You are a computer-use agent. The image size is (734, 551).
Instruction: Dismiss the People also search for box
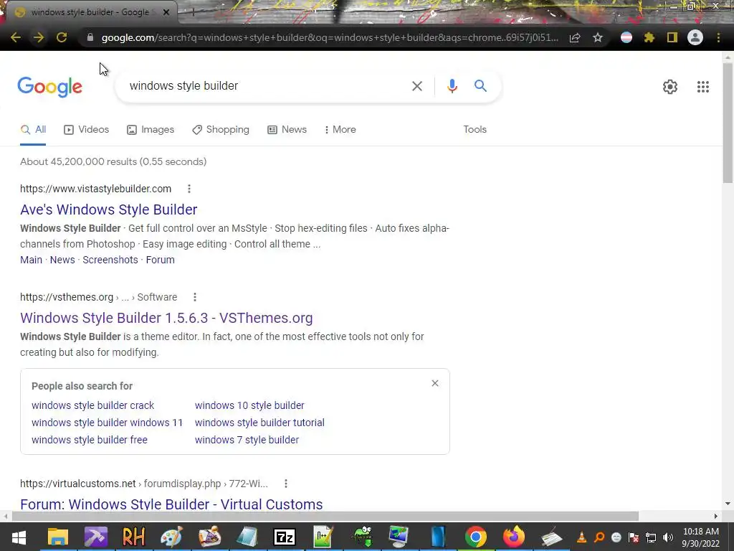click(435, 383)
